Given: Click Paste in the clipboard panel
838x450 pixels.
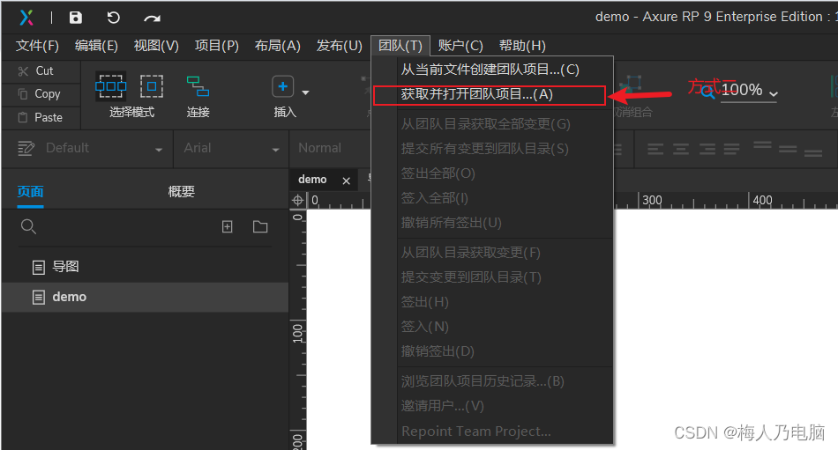Looking at the screenshot, I should tap(40, 117).
